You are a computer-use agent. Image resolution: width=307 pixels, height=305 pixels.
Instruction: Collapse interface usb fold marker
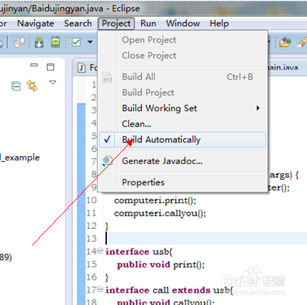pyautogui.click(x=100, y=251)
